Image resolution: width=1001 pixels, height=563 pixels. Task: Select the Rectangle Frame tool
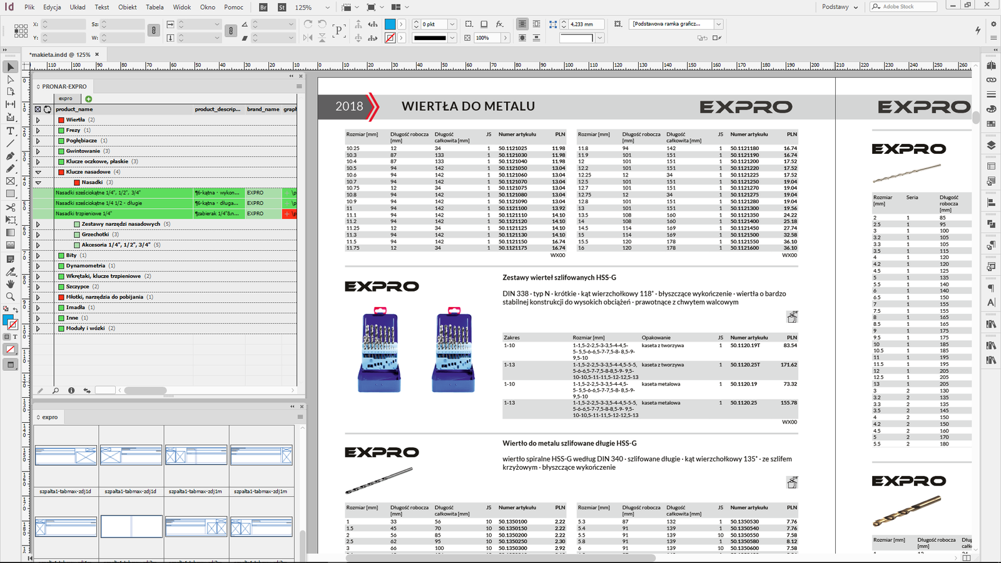(10, 181)
